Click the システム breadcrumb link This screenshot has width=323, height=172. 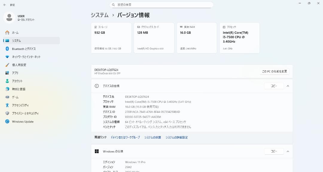[100, 15]
